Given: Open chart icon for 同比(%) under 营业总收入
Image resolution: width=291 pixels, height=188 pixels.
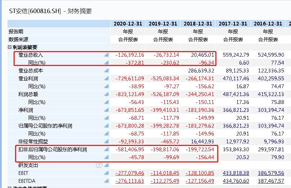Looking at the screenshot, I should click(x=106, y=63).
